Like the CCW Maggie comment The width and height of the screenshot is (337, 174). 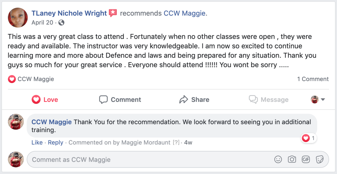coord(37,142)
